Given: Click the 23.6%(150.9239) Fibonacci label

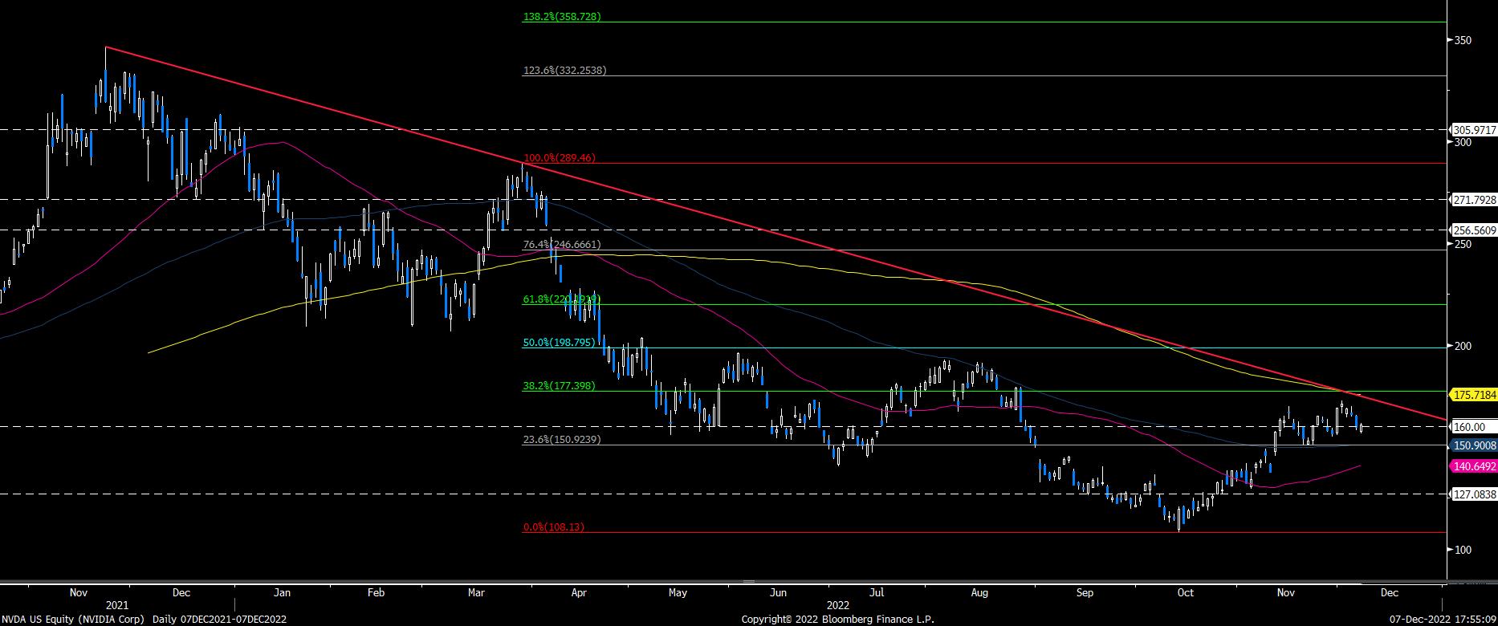Looking at the screenshot, I should coord(561,440).
